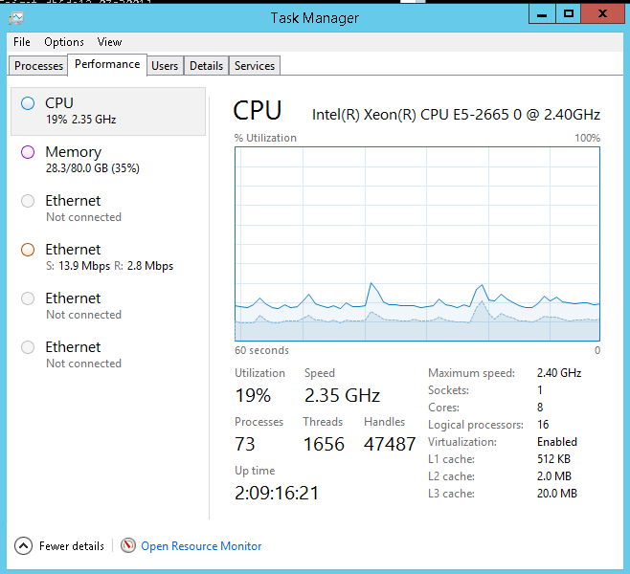Switch to the Processes tab
Image resolution: width=630 pixels, height=574 pixels.
click(x=39, y=66)
